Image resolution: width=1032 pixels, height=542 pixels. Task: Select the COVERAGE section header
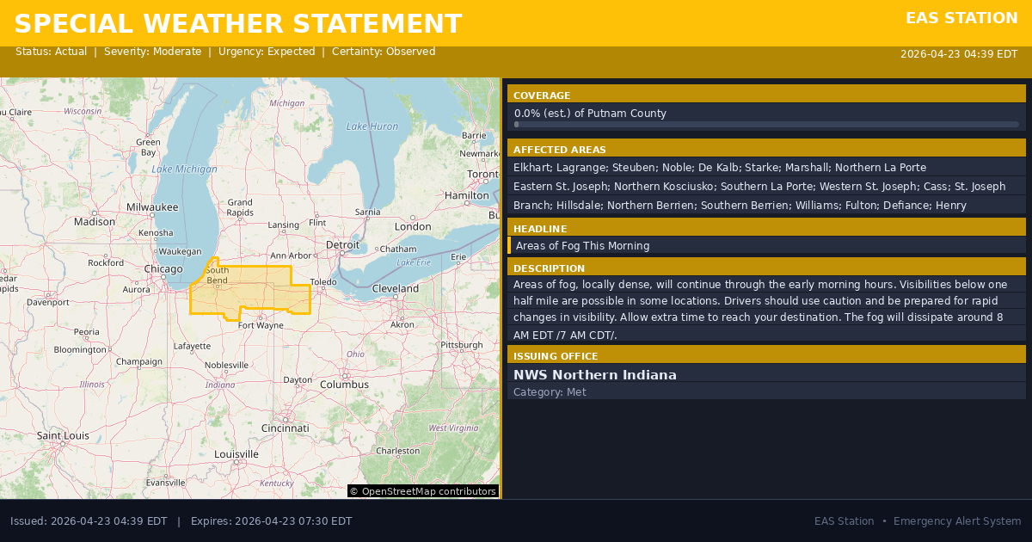click(542, 95)
